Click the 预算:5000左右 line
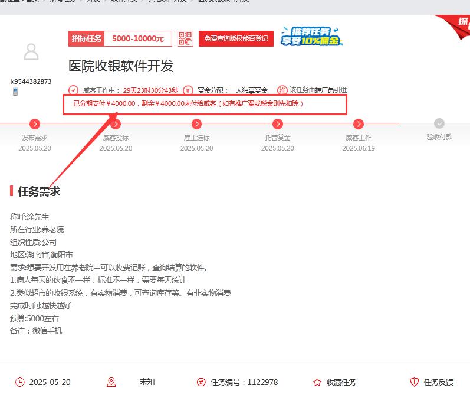The width and height of the screenshot is (470, 401). coord(34,318)
